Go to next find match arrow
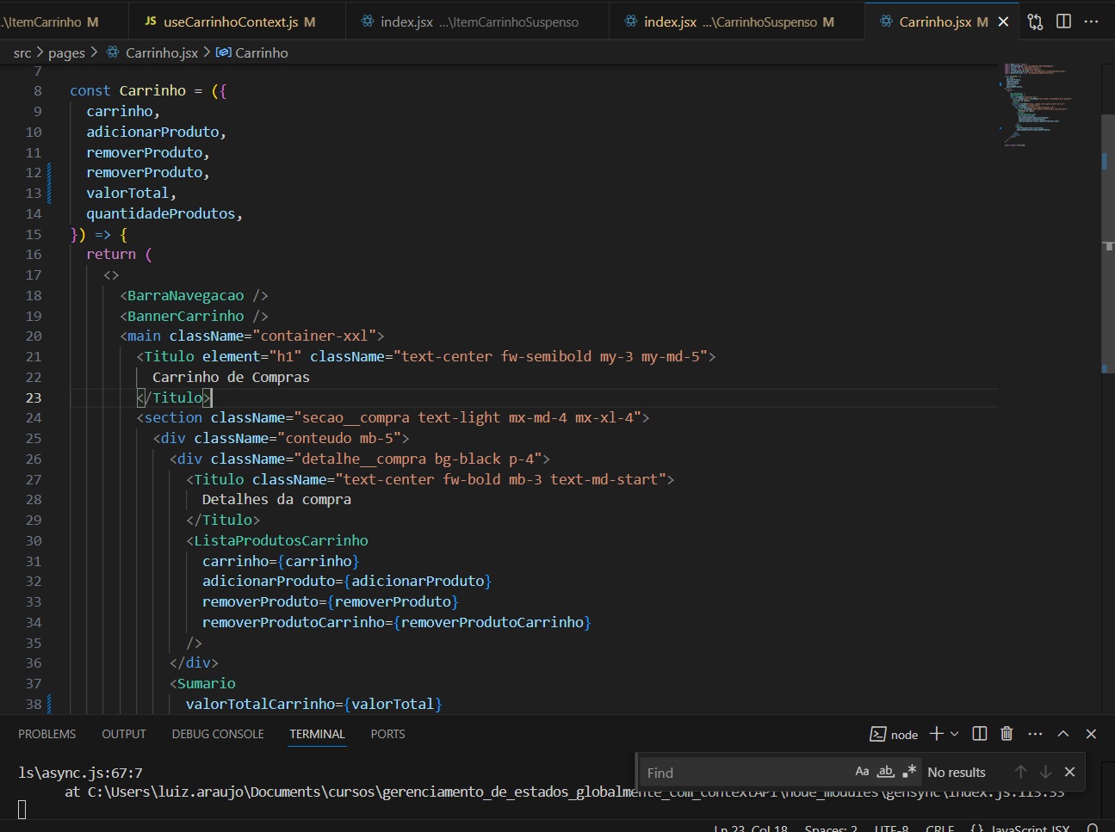Screen dimensions: 1115x832 1045,772
